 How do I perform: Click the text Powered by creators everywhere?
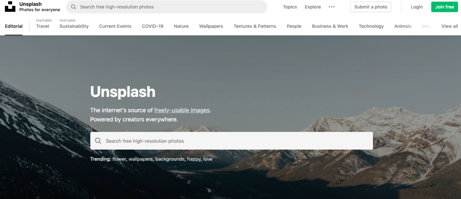pos(134,120)
